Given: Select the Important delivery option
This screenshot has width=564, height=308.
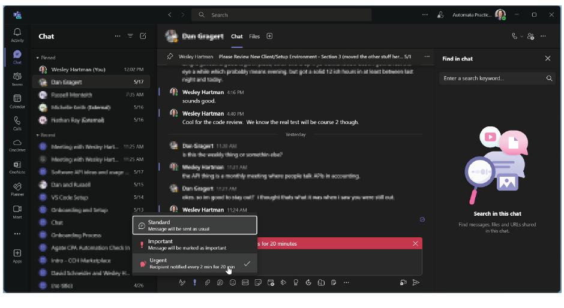Looking at the screenshot, I should [x=194, y=244].
